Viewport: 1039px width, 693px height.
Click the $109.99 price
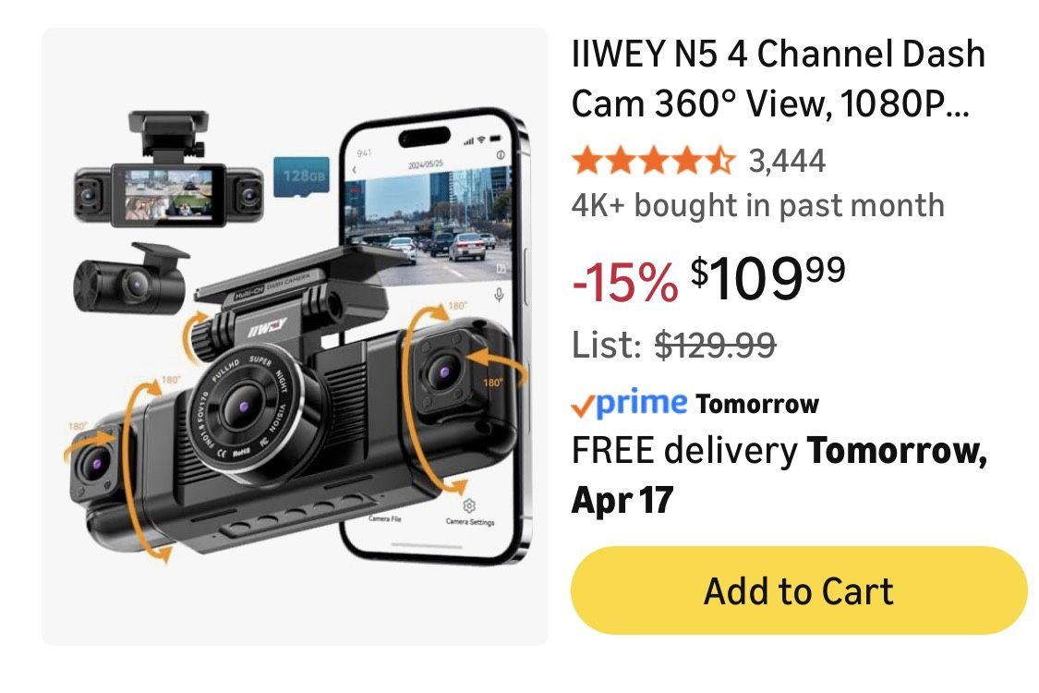pos(767,279)
